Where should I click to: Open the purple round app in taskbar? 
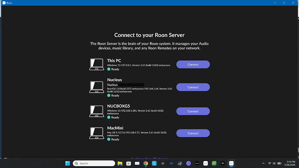tap(188, 163)
